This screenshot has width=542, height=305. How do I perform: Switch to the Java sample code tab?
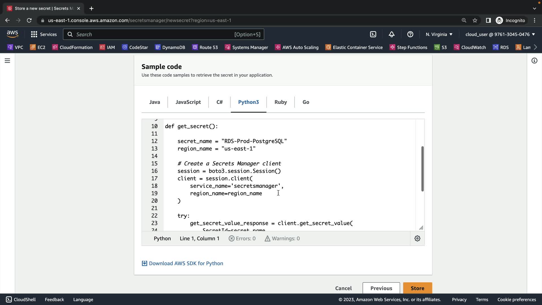[154, 102]
